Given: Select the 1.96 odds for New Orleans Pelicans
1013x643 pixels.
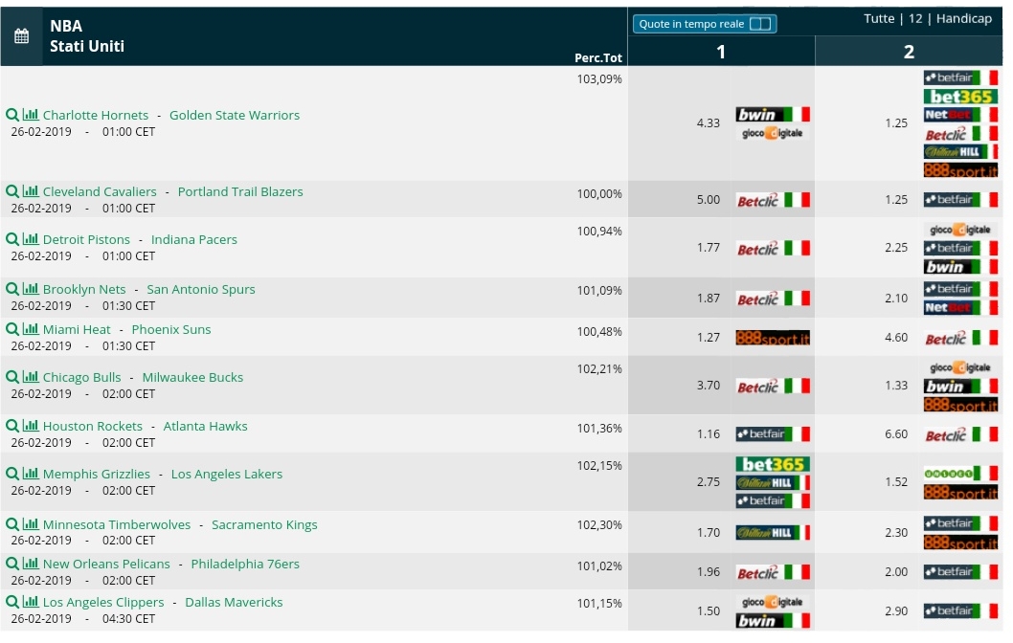Looking at the screenshot, I should tap(709, 572).
